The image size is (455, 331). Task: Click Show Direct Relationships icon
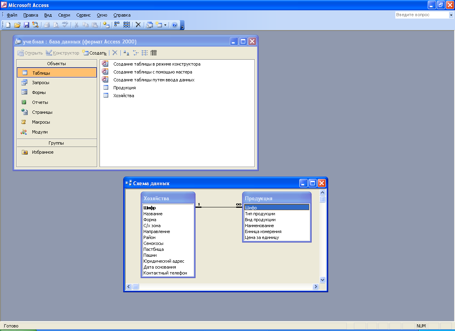tap(117, 25)
